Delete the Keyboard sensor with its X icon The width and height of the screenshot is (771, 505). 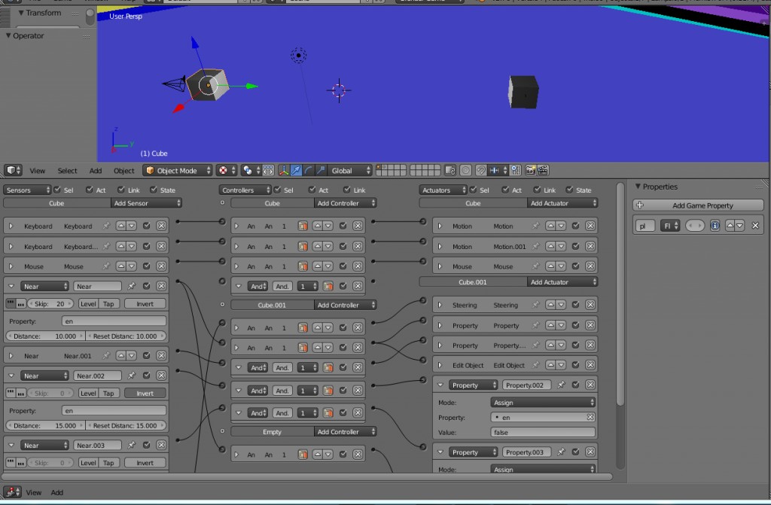click(161, 226)
